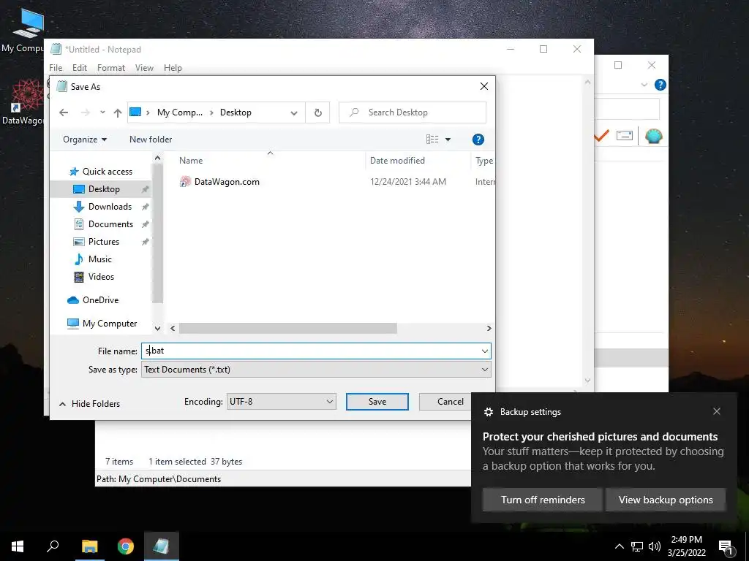This screenshot has width=749, height=561.
Task: Open the volume control in tray
Action: pyautogui.click(x=655, y=546)
